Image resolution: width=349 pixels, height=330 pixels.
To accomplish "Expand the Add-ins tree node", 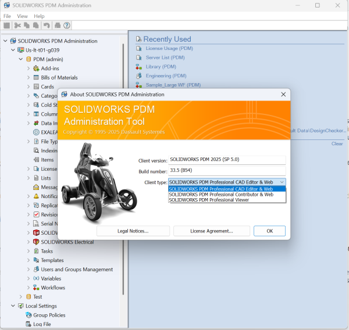I will coord(29,69).
